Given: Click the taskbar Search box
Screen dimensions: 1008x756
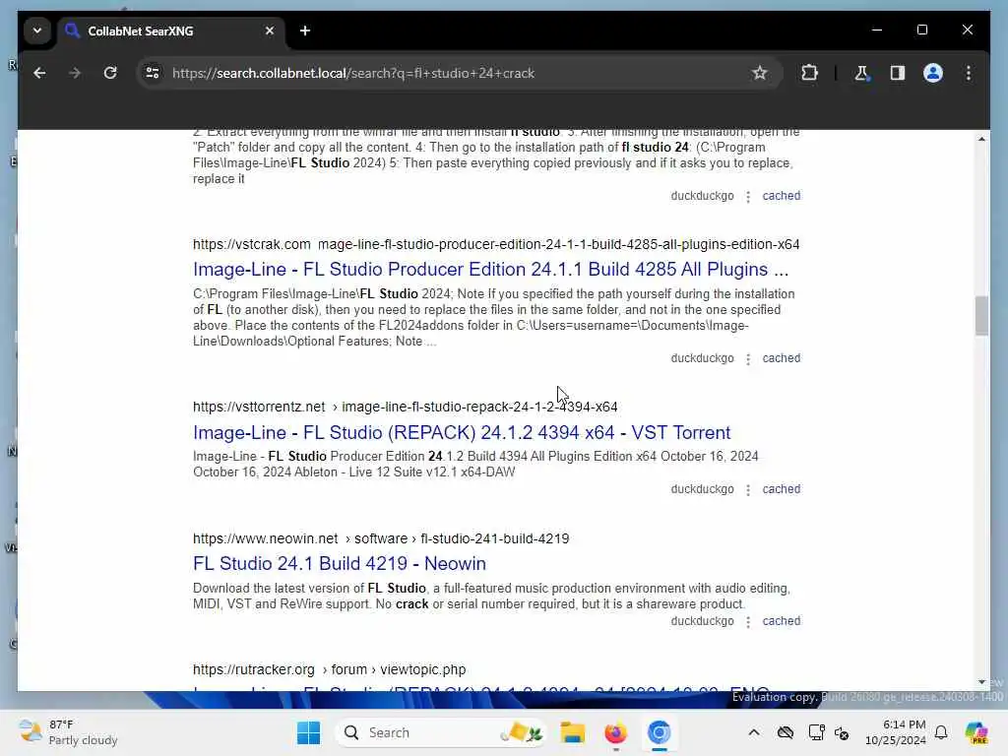Looking at the screenshot, I should pyautogui.click(x=440, y=732).
